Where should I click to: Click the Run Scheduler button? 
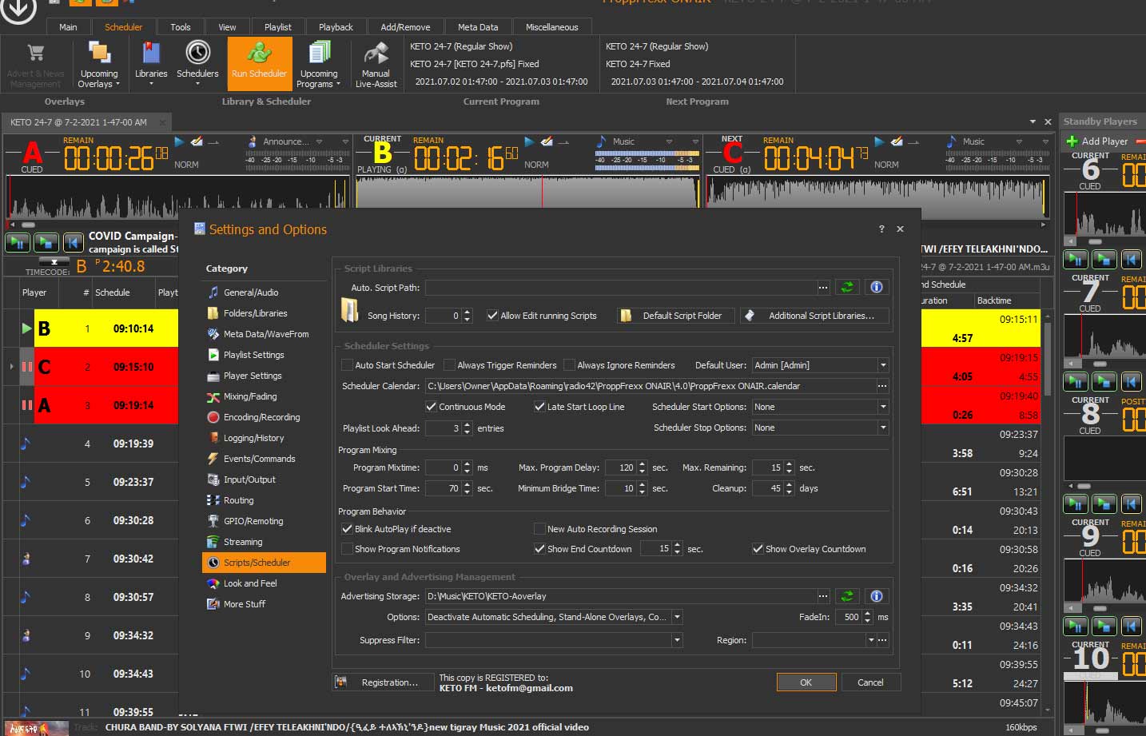pyautogui.click(x=259, y=65)
